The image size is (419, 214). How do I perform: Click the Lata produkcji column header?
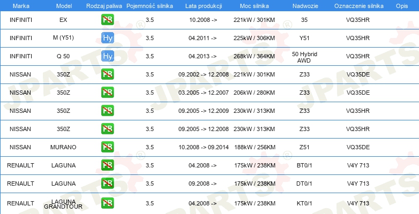tap(204, 6)
